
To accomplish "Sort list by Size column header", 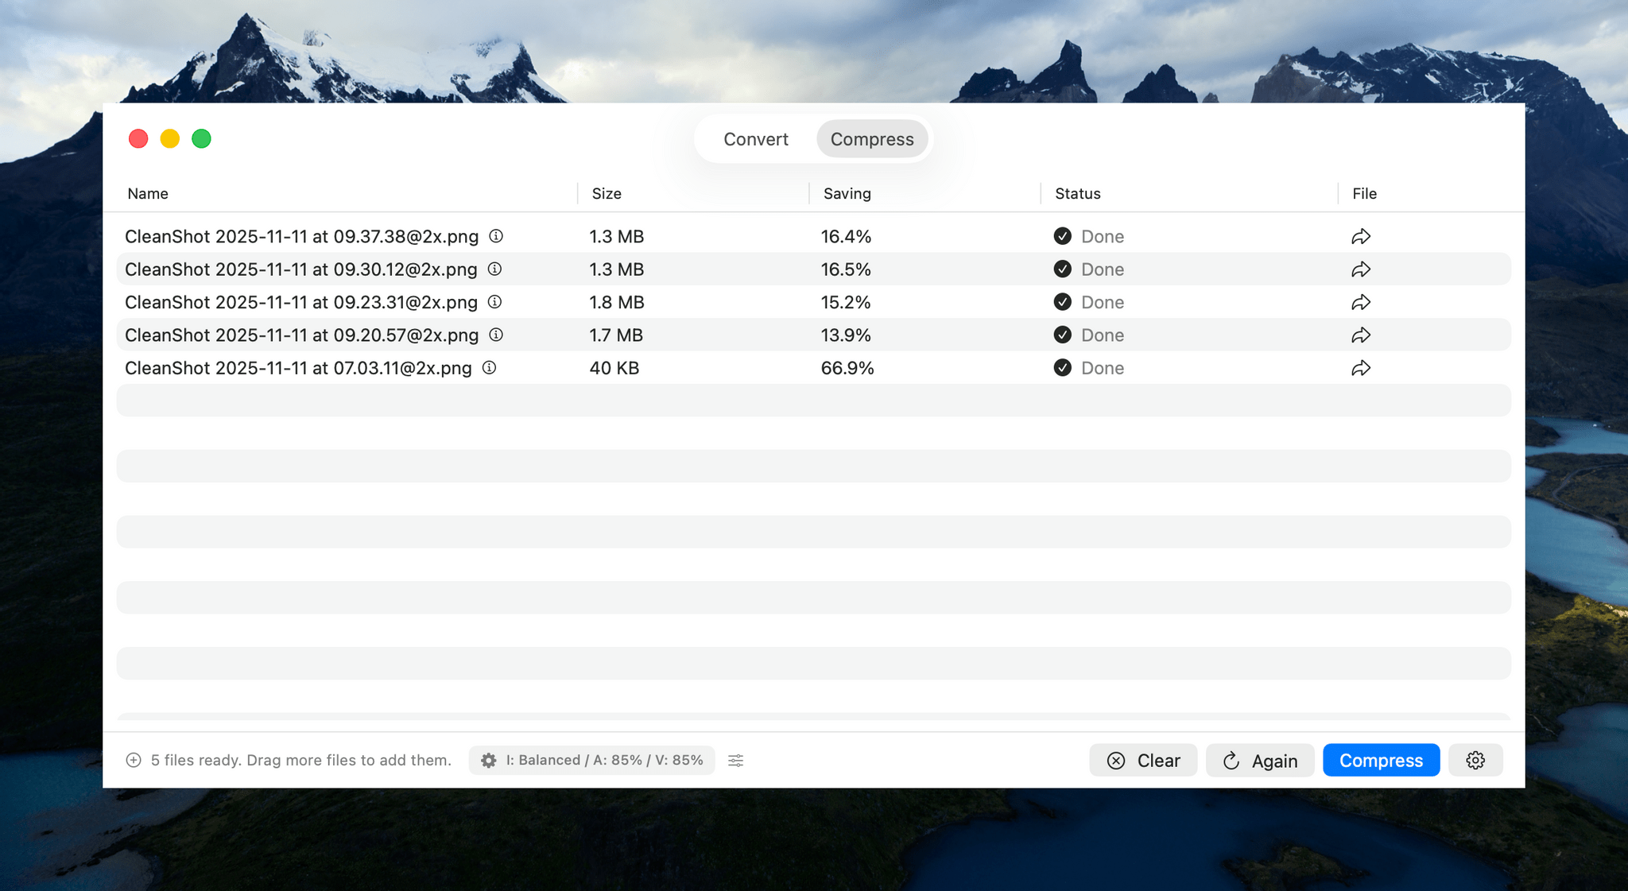I will [x=607, y=193].
